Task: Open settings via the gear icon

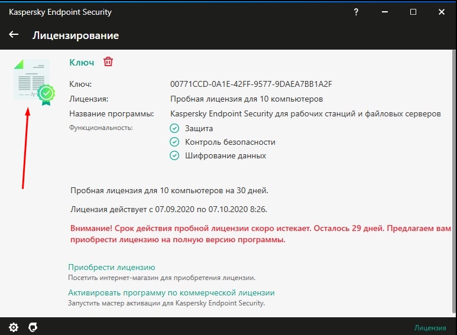Action: click(14, 327)
